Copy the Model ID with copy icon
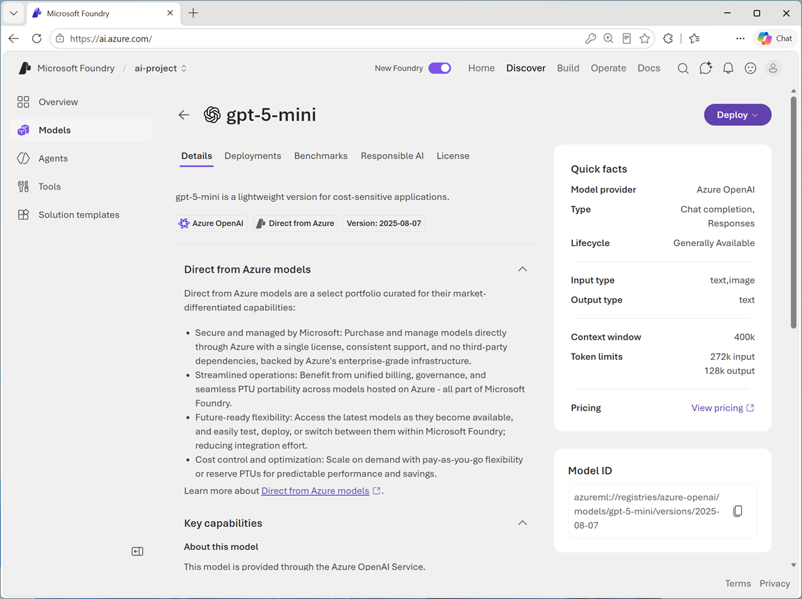Screen dimensions: 802x599 click(x=737, y=511)
